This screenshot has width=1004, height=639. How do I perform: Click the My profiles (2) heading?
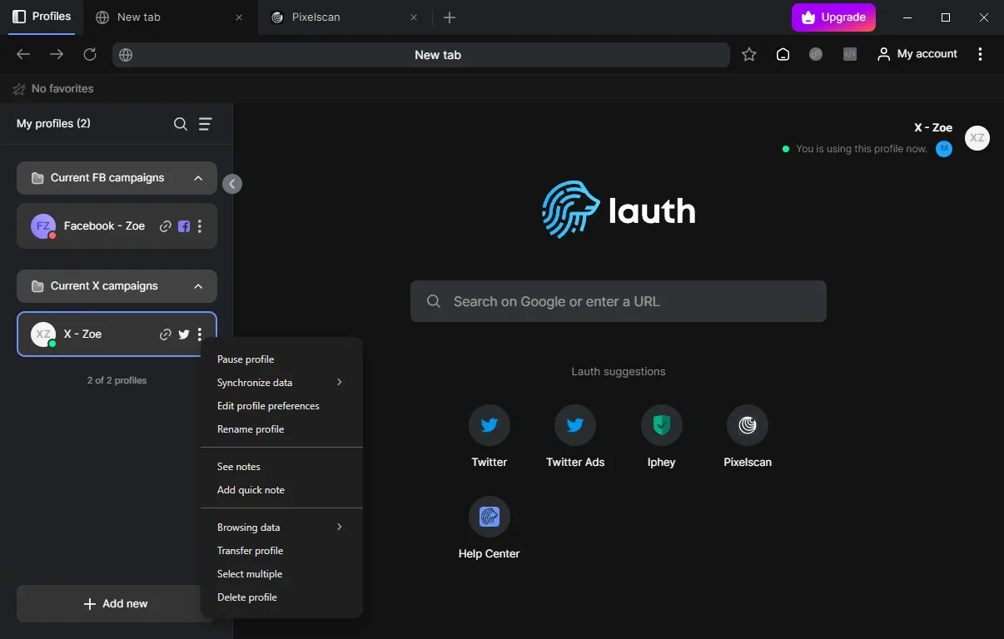[x=53, y=124]
